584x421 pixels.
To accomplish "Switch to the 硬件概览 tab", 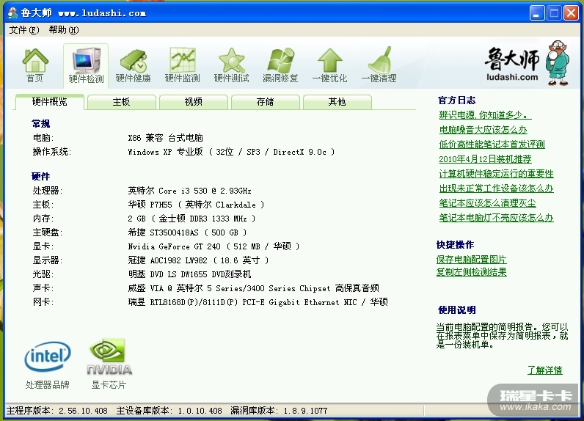I will [50, 102].
